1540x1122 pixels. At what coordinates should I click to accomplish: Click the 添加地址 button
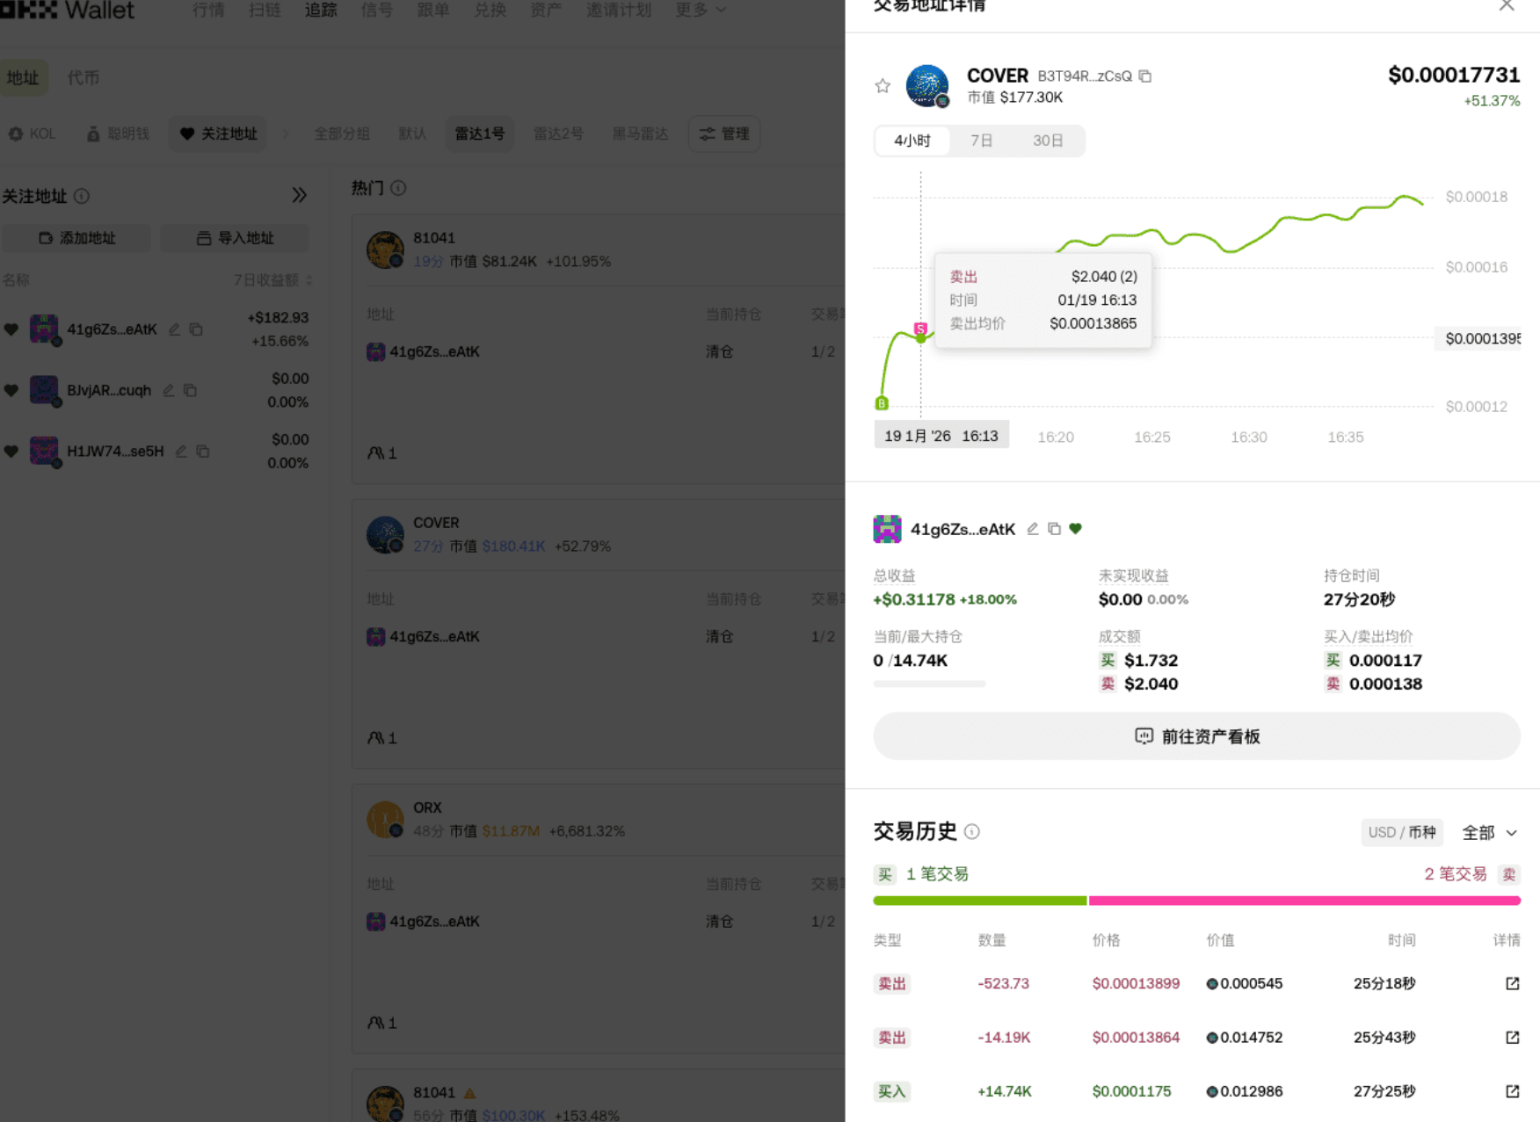[x=76, y=238]
